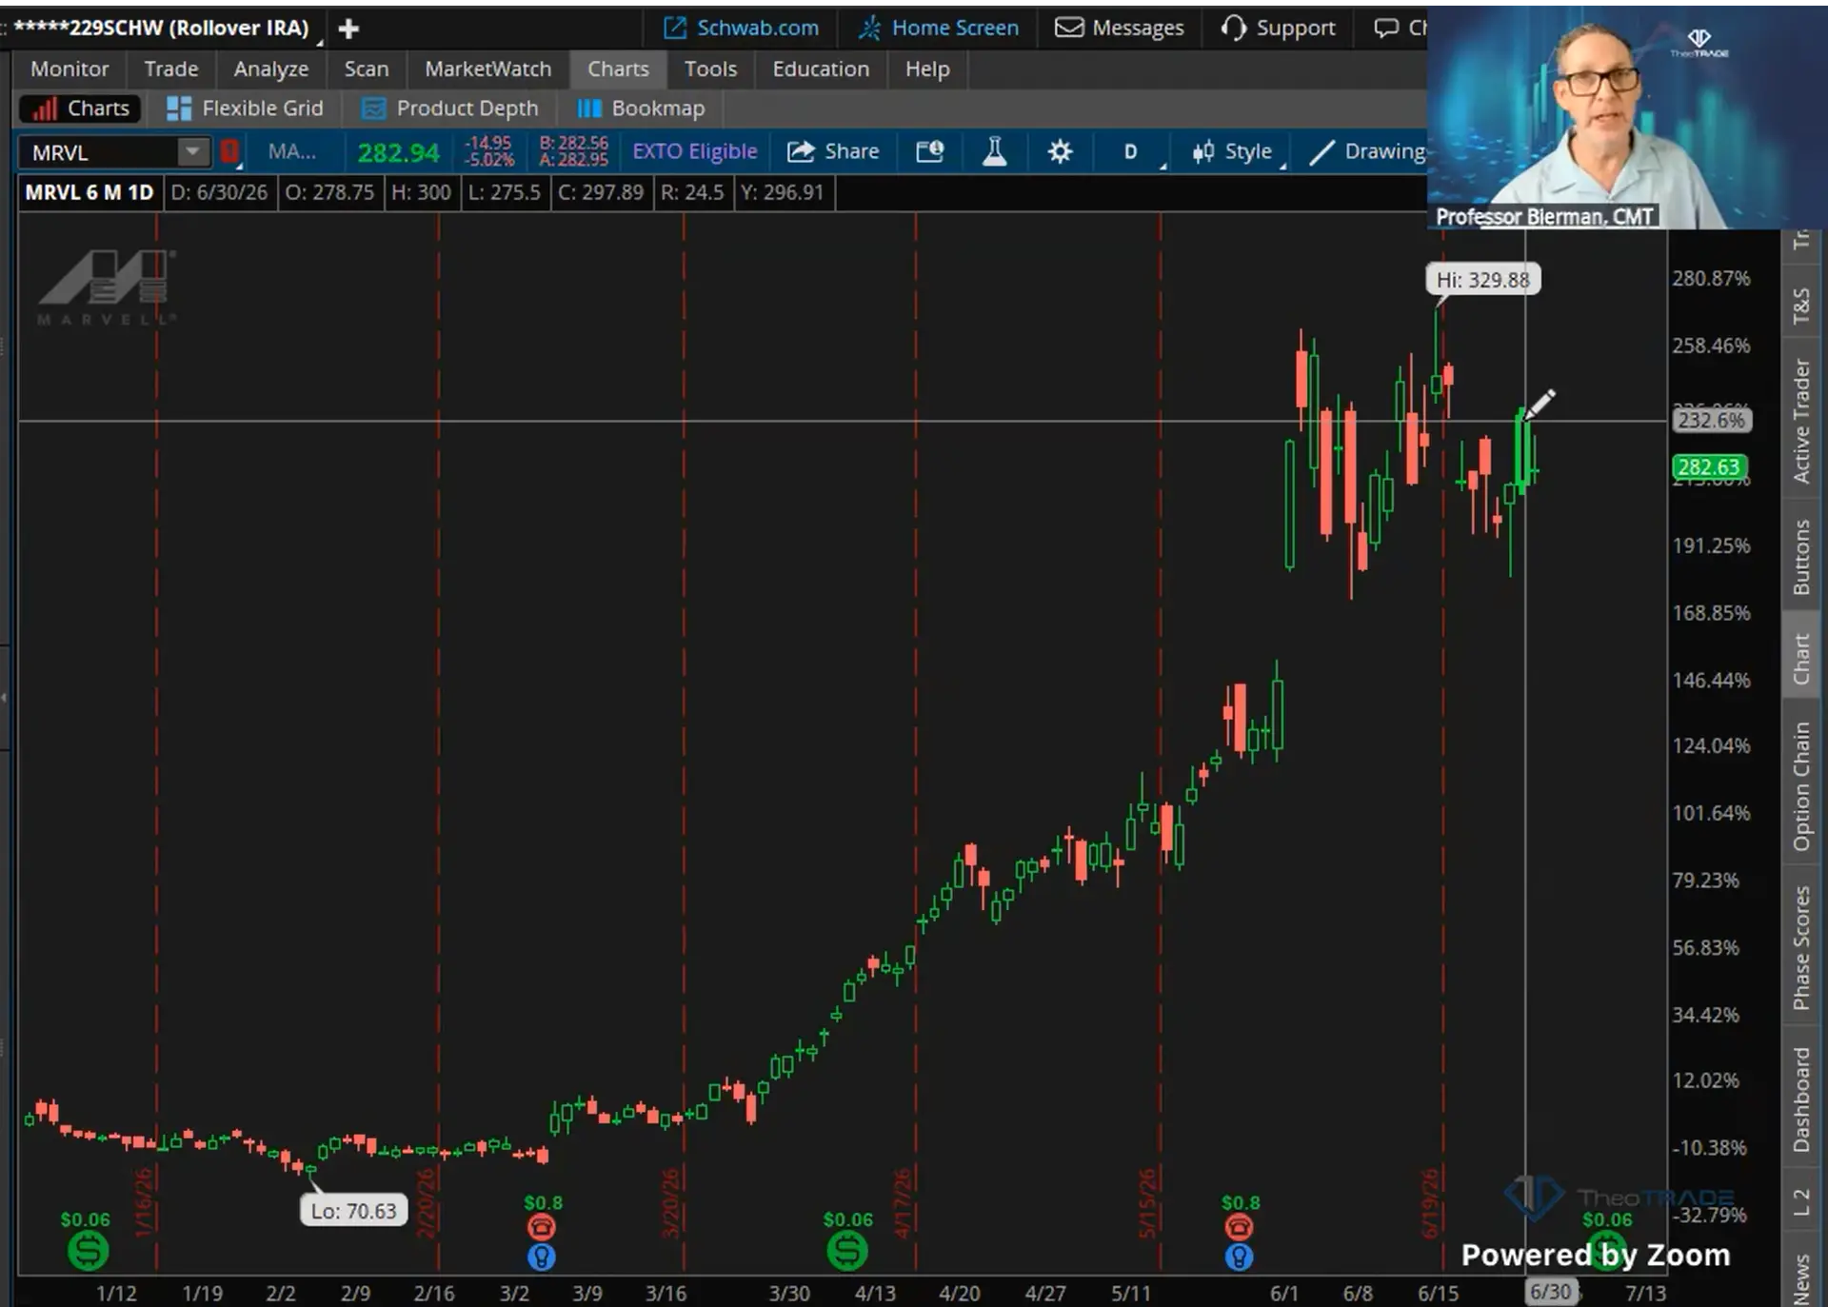Click the MA... company description
The image size is (1828, 1307).
292,151
